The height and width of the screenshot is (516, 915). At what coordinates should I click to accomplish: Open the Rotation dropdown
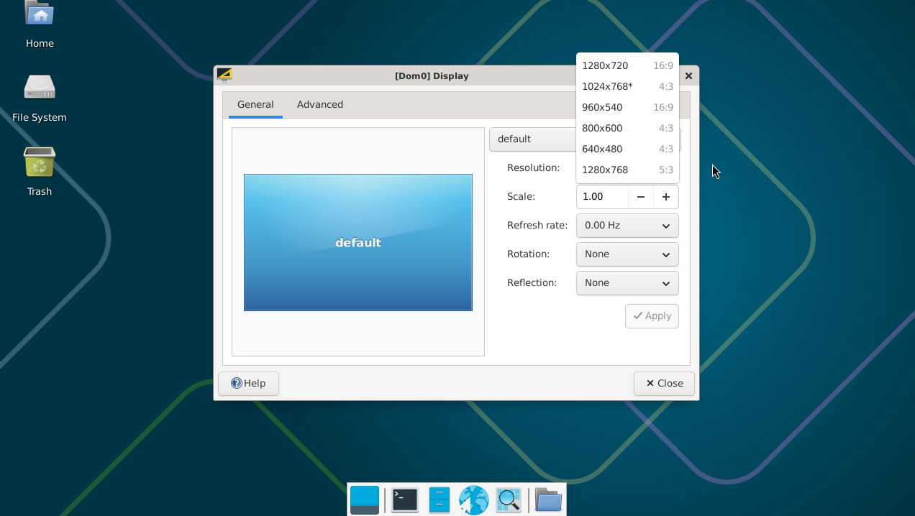627,254
